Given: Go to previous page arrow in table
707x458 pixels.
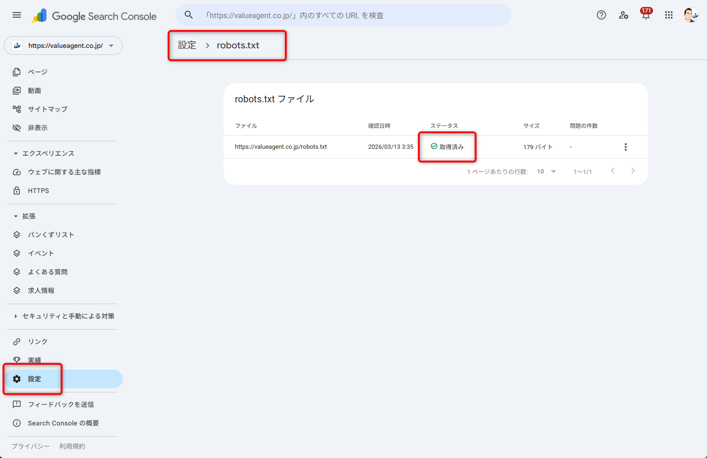Looking at the screenshot, I should pyautogui.click(x=613, y=171).
